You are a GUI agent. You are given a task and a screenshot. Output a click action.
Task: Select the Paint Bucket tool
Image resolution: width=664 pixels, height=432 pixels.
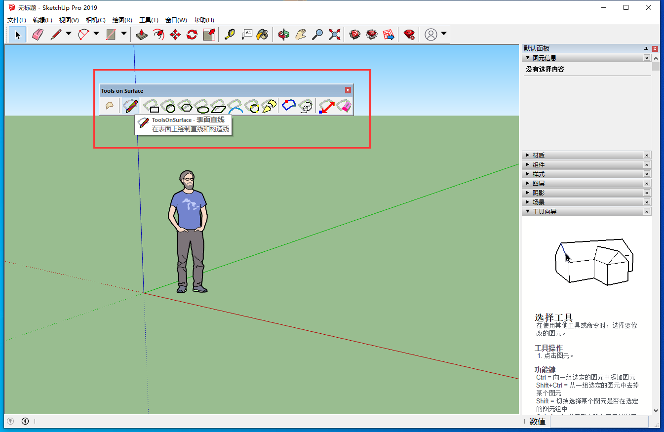263,35
